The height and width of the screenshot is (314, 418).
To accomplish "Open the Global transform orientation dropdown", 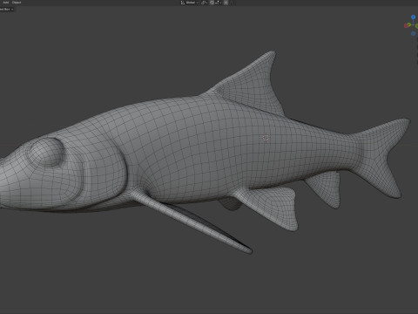I will pos(190,3).
